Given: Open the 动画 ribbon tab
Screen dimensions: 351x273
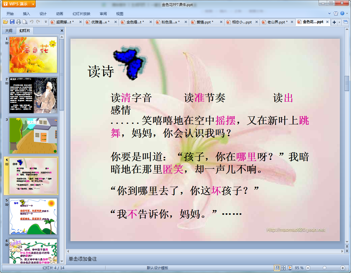Looking at the screenshot, I should pyautogui.click(x=60, y=14).
